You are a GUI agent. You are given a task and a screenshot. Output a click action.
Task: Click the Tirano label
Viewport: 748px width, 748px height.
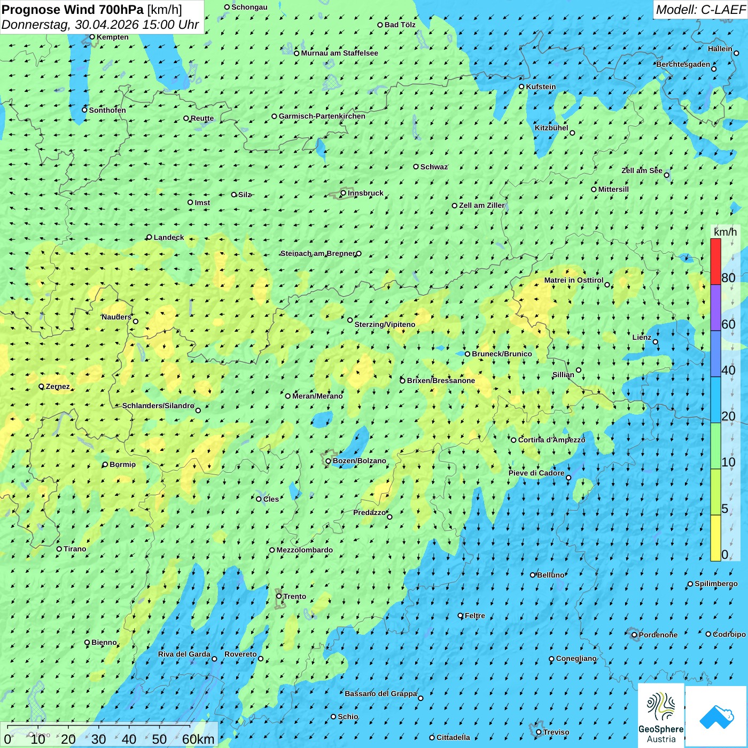(75, 549)
